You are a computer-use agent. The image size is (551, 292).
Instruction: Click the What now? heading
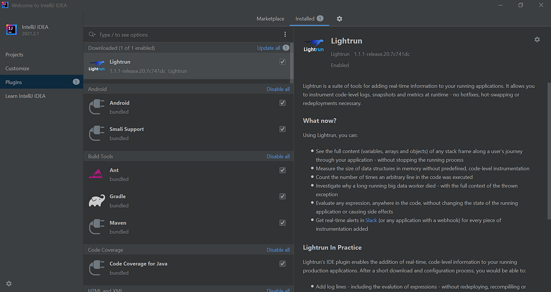pos(320,120)
